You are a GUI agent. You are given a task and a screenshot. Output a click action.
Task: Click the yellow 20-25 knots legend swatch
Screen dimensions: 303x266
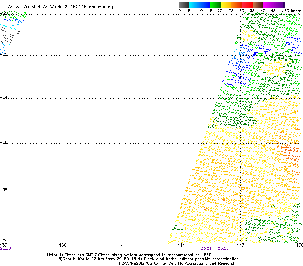click(x=226, y=5)
